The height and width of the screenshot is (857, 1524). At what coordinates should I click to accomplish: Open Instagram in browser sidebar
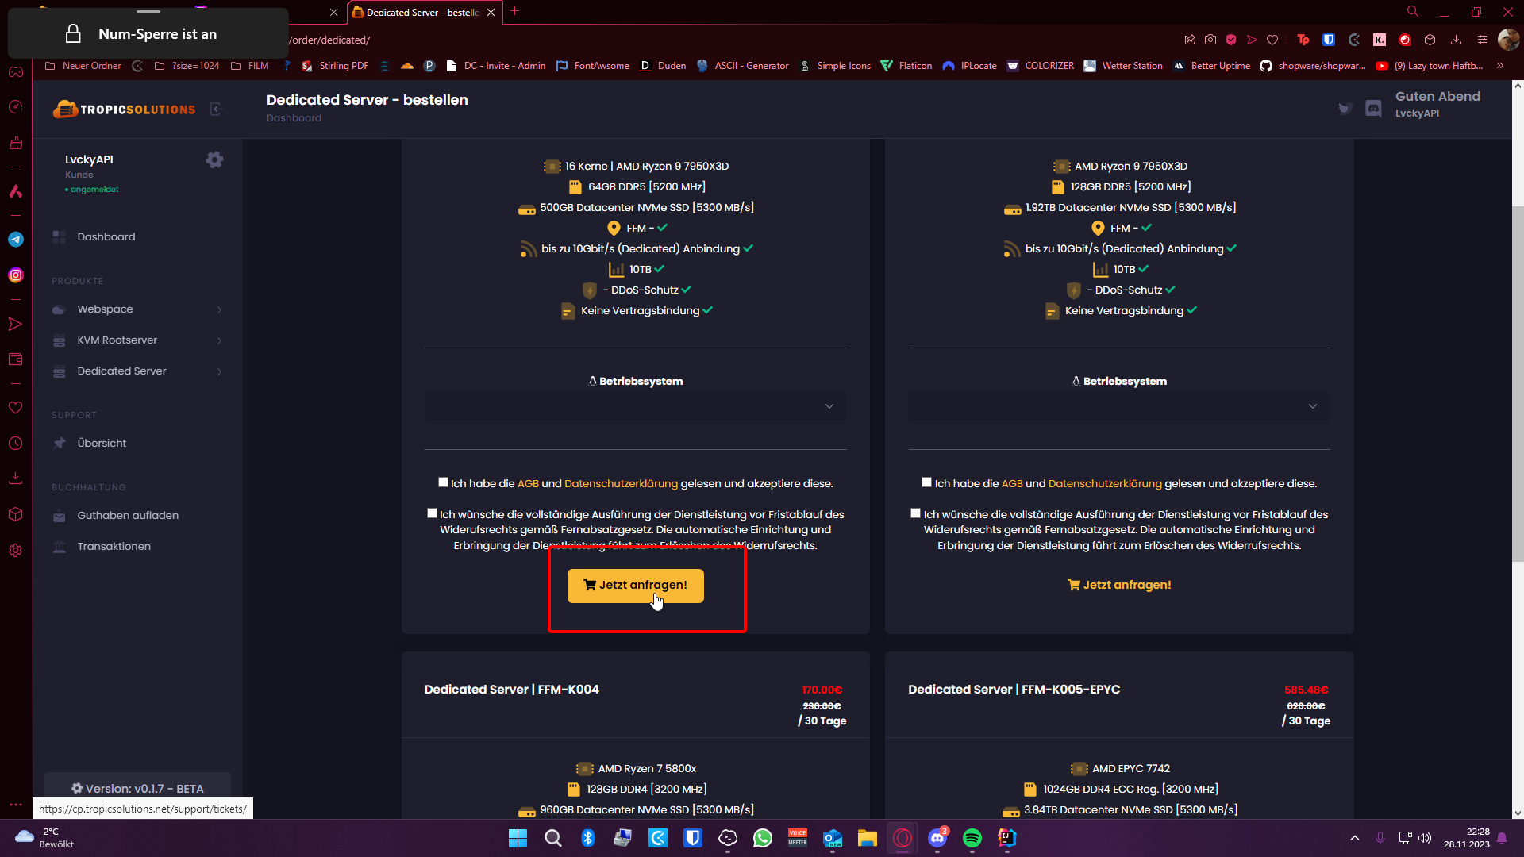[16, 275]
